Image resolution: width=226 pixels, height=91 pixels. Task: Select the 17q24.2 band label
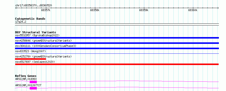coord(21,22)
